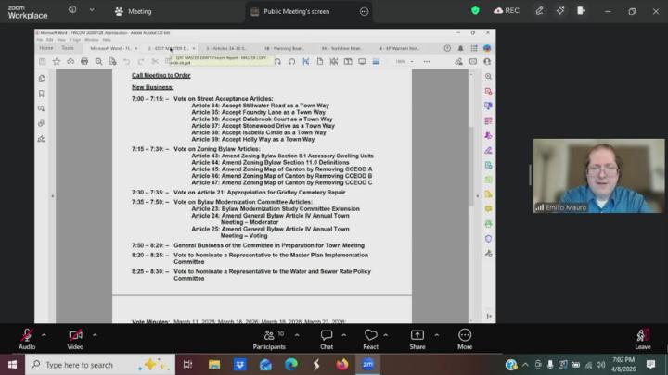Click Emilio Mauro's video thumbnail

[x=598, y=176]
